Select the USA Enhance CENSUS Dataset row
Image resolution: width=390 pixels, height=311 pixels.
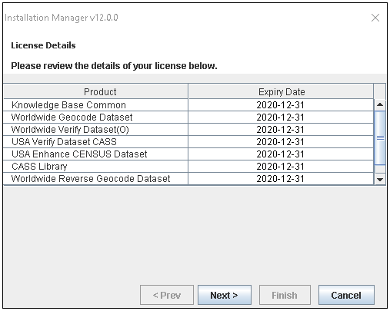tap(188, 154)
